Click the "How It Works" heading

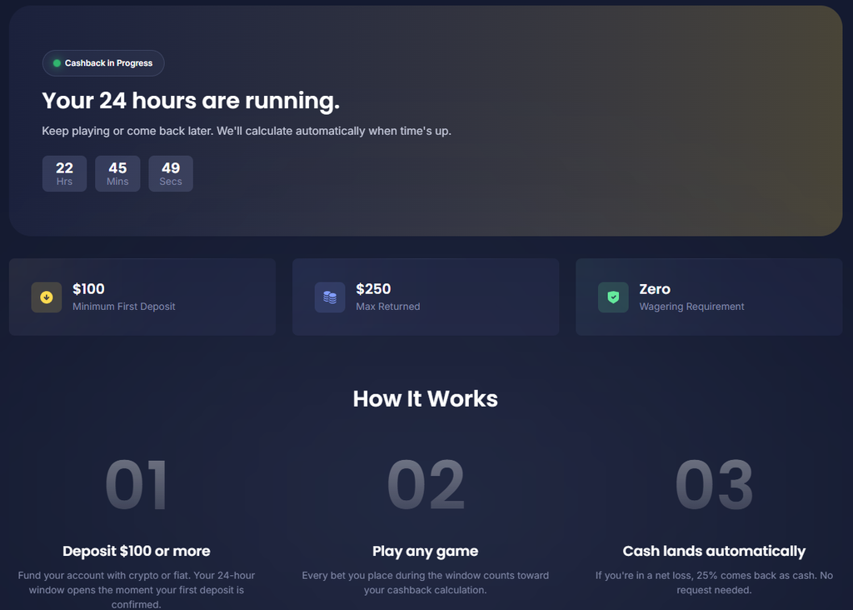pos(426,399)
